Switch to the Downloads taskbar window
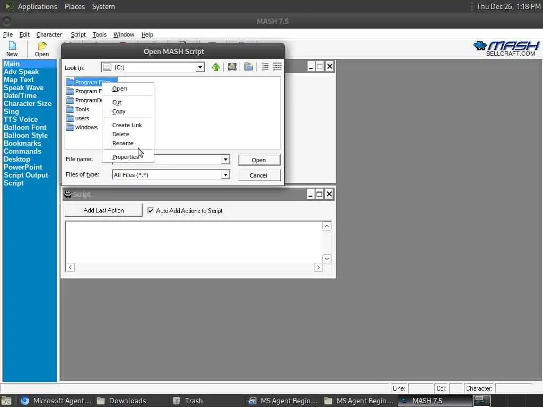Viewport: 543px width, 407px height. pyautogui.click(x=127, y=401)
